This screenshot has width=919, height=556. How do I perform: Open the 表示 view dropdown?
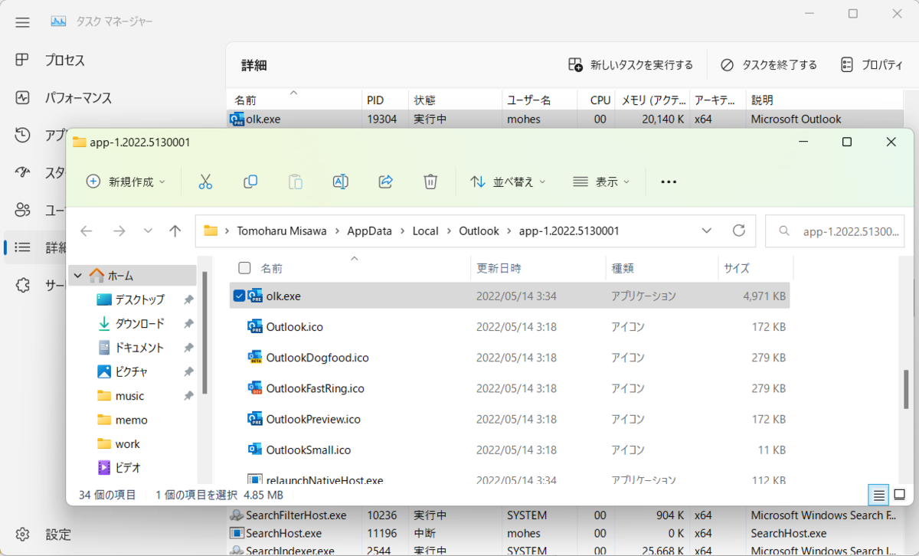[602, 182]
